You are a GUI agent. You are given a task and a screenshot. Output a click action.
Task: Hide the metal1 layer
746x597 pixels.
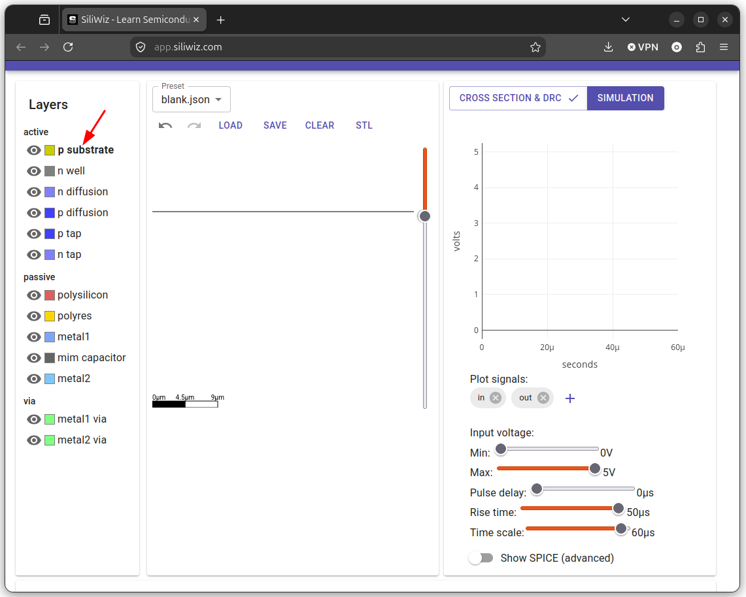(33, 337)
